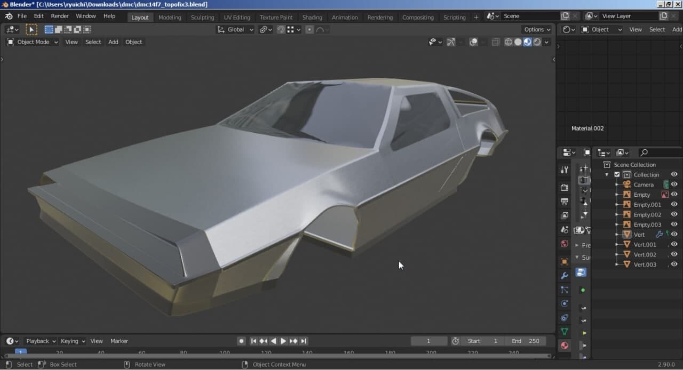Open the pivot point dropdown

click(265, 30)
